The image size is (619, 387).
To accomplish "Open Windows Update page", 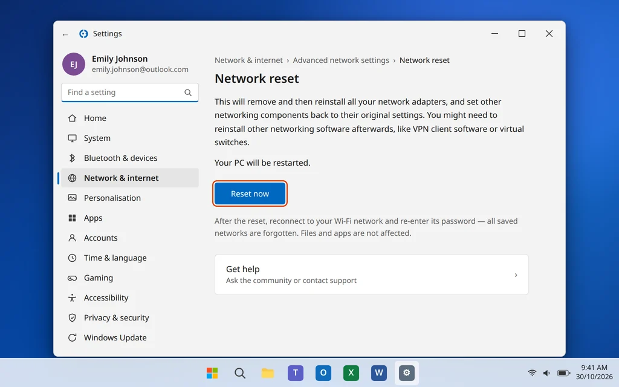I will click(x=130, y=337).
